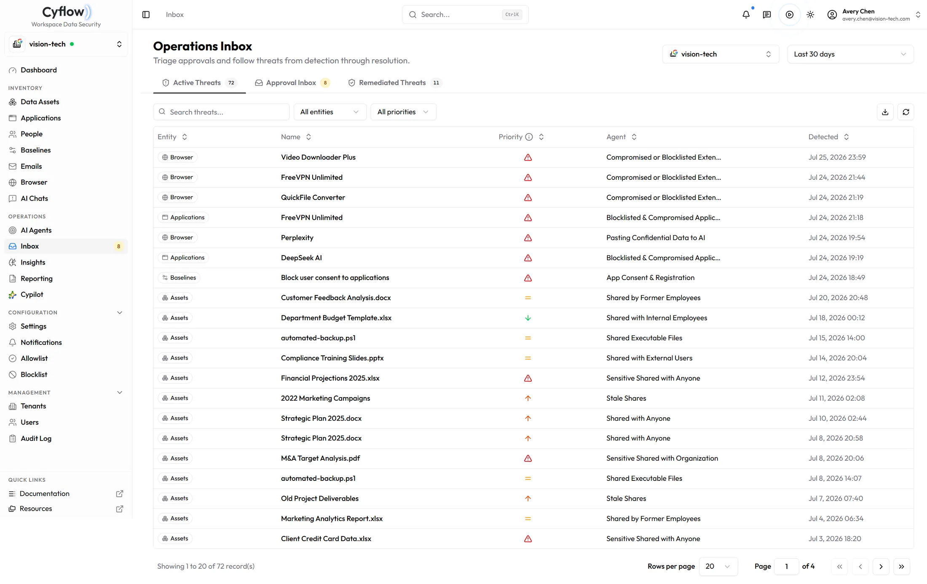Sort by Agent column

[621, 137]
